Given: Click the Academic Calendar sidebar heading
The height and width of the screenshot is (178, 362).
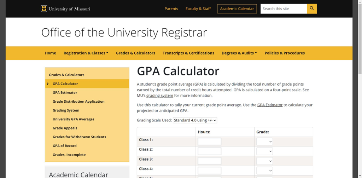Looking at the screenshot, I should click(78, 174).
